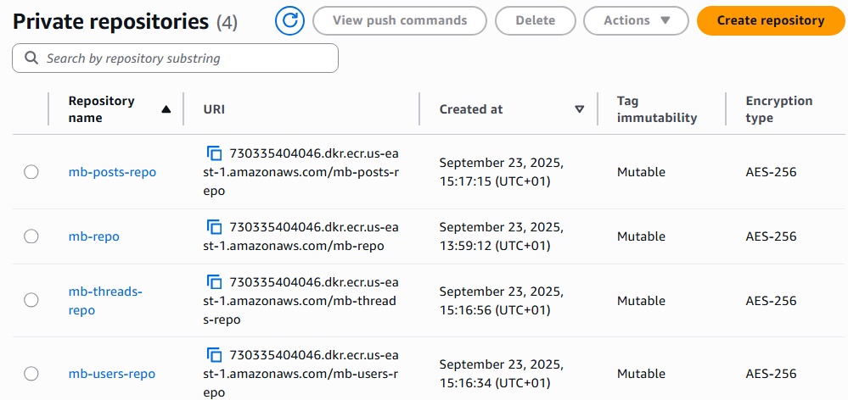
Task: Click the search magnifier icon
Action: click(31, 58)
